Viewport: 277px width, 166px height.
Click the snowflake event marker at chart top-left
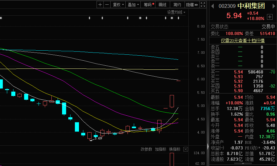coord(1,18)
